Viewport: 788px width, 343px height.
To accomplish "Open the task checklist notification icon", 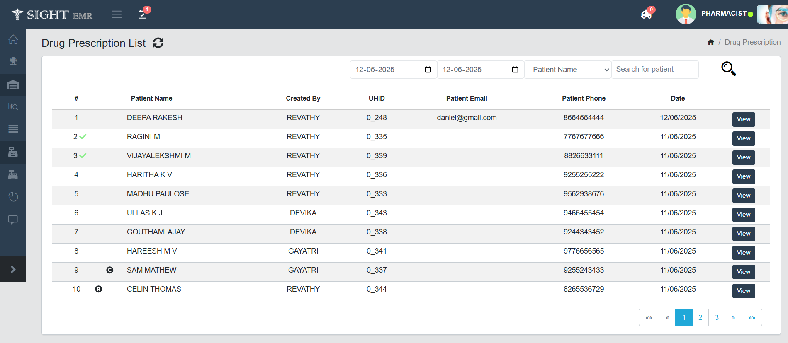I will click(x=143, y=14).
